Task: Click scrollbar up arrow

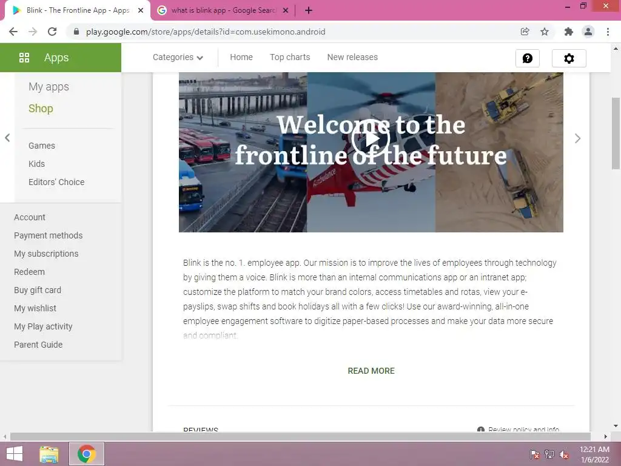Action: [616, 49]
